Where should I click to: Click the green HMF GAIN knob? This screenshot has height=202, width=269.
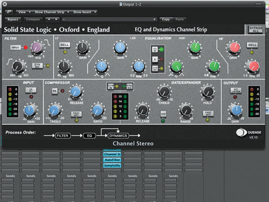click(x=195, y=47)
